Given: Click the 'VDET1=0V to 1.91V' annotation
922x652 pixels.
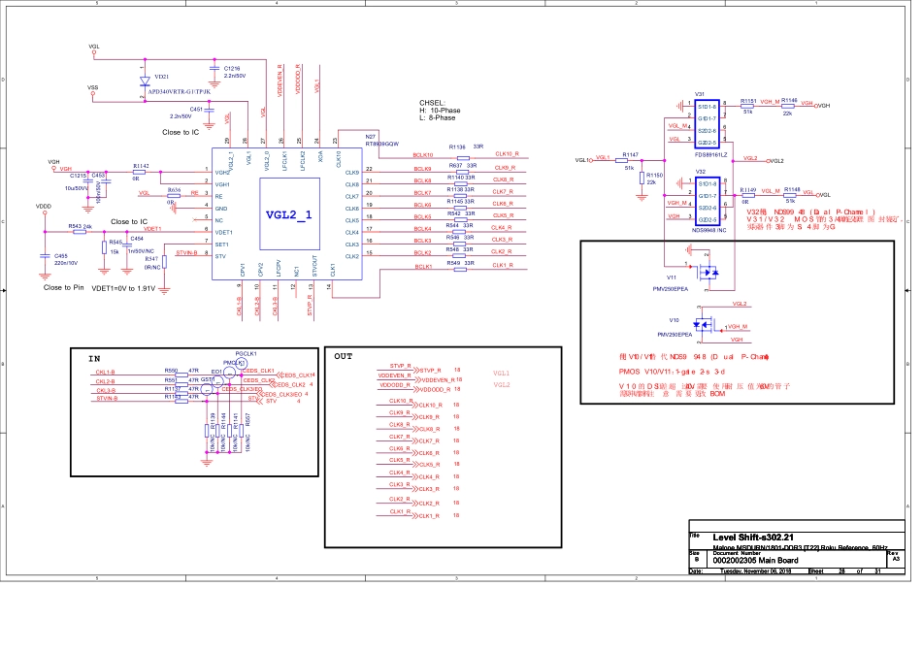Looking at the screenshot, I should click(x=123, y=289).
